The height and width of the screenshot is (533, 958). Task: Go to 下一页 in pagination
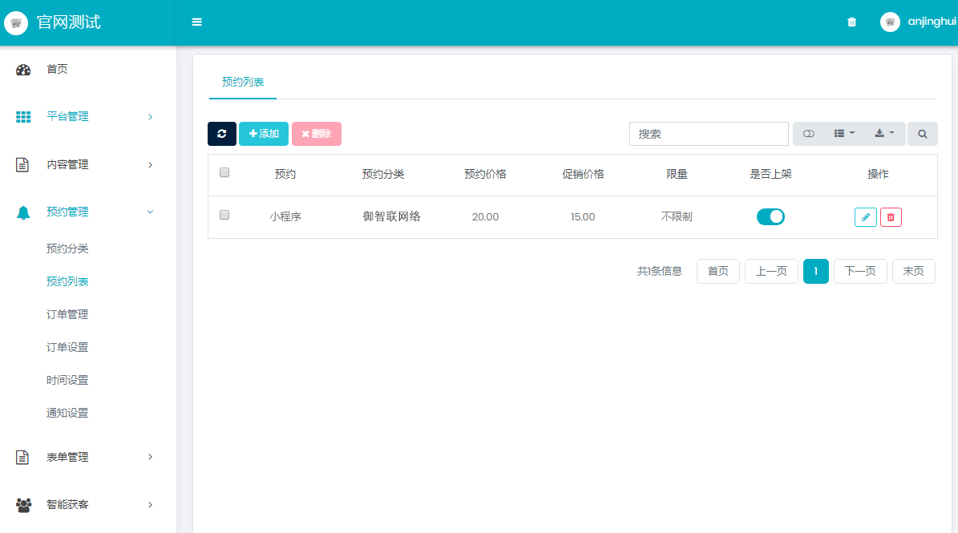pos(860,271)
